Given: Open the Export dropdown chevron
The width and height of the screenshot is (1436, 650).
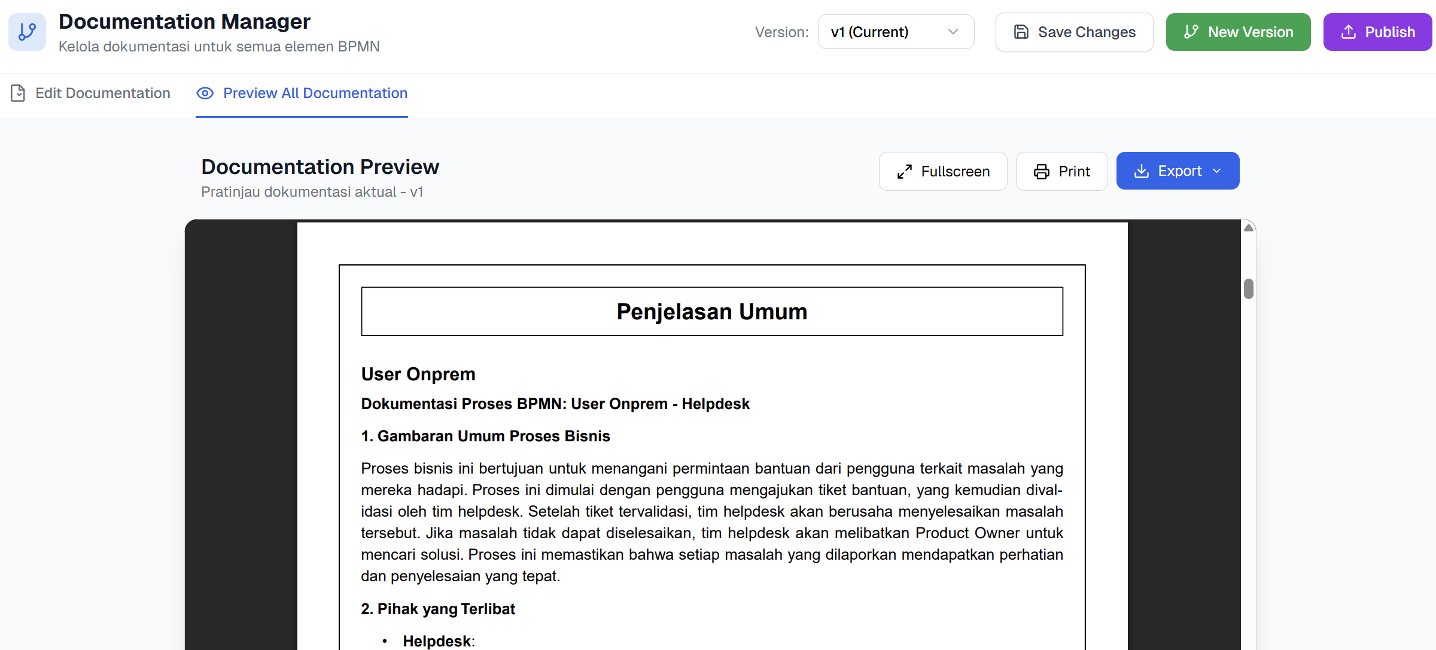Looking at the screenshot, I should 1217,171.
